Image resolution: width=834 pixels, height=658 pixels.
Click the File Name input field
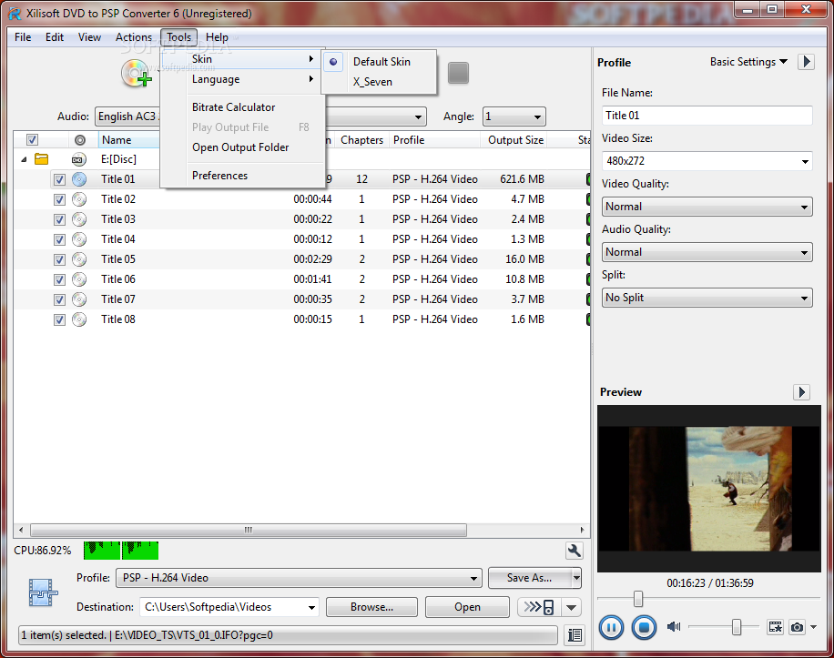click(707, 116)
